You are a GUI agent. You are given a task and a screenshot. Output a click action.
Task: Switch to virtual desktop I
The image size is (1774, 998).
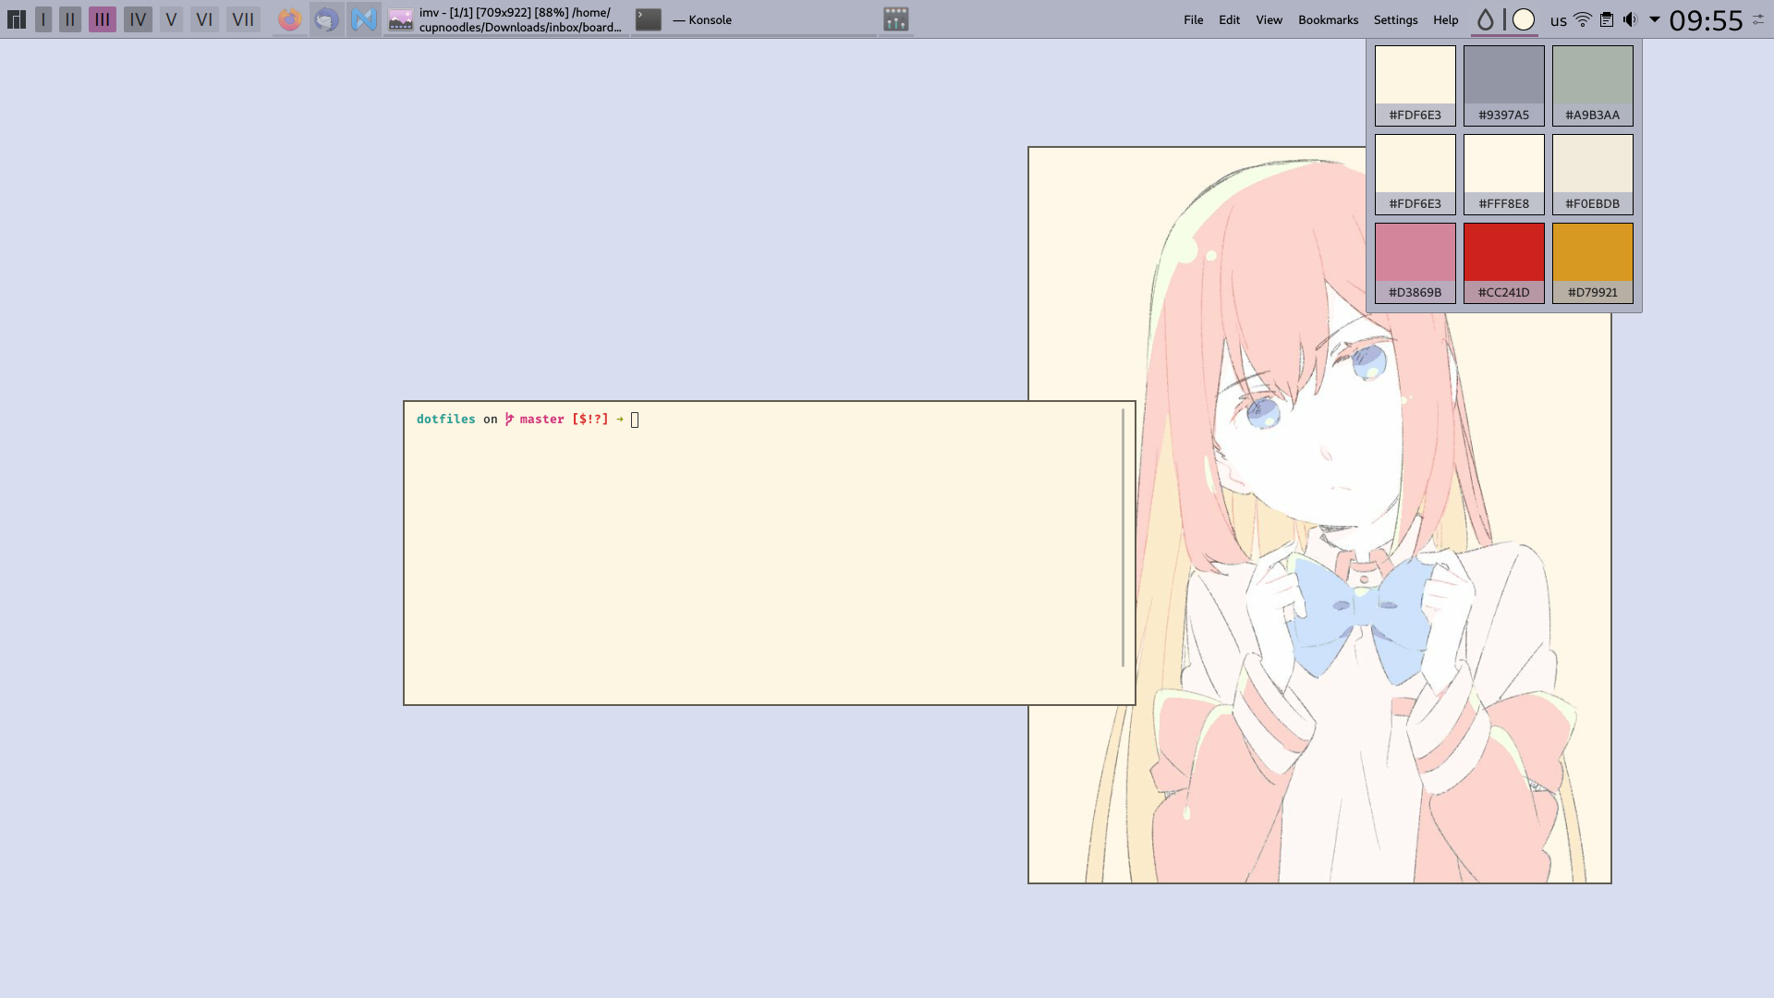point(43,19)
